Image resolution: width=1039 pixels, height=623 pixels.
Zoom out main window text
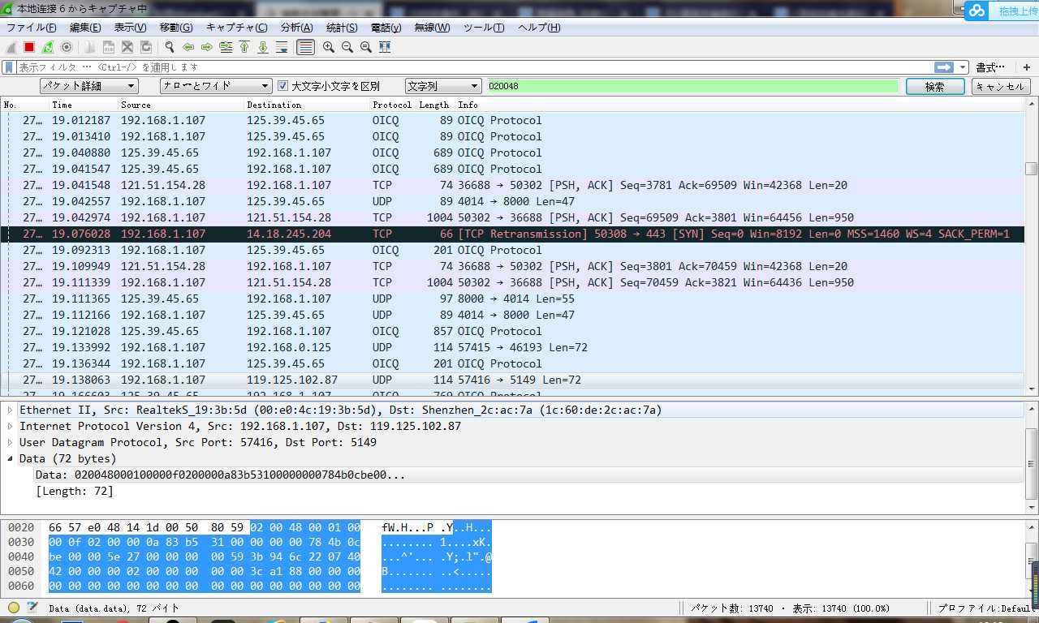click(x=347, y=47)
